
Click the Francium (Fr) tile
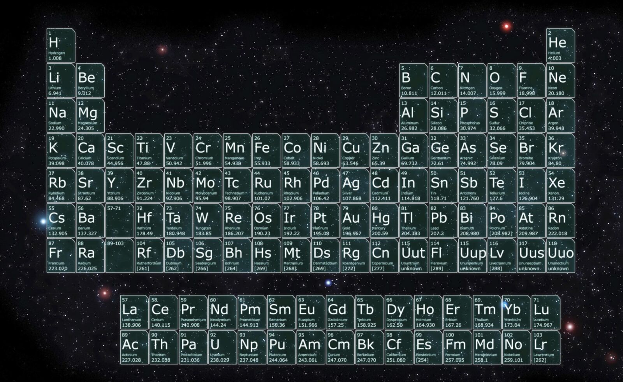[61, 255]
